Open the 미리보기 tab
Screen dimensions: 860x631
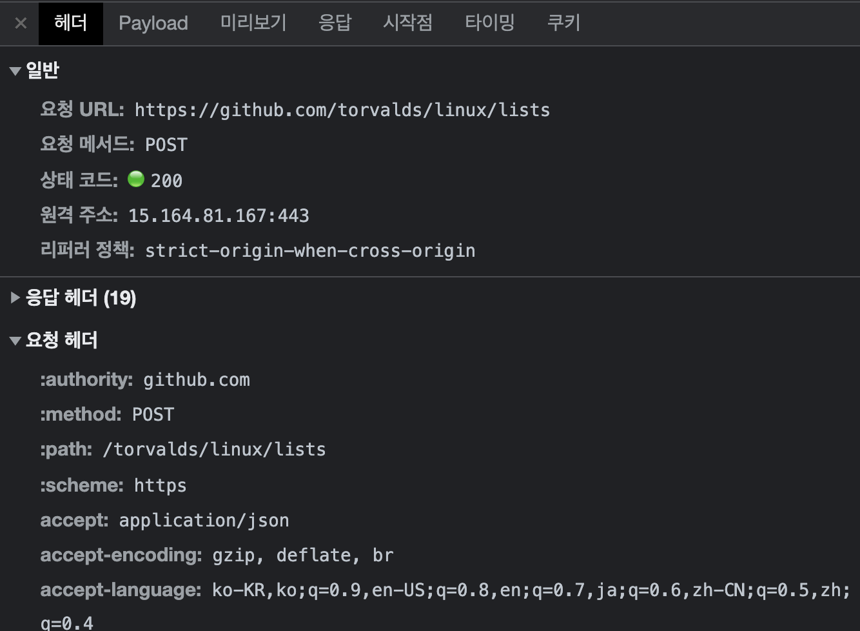click(253, 23)
